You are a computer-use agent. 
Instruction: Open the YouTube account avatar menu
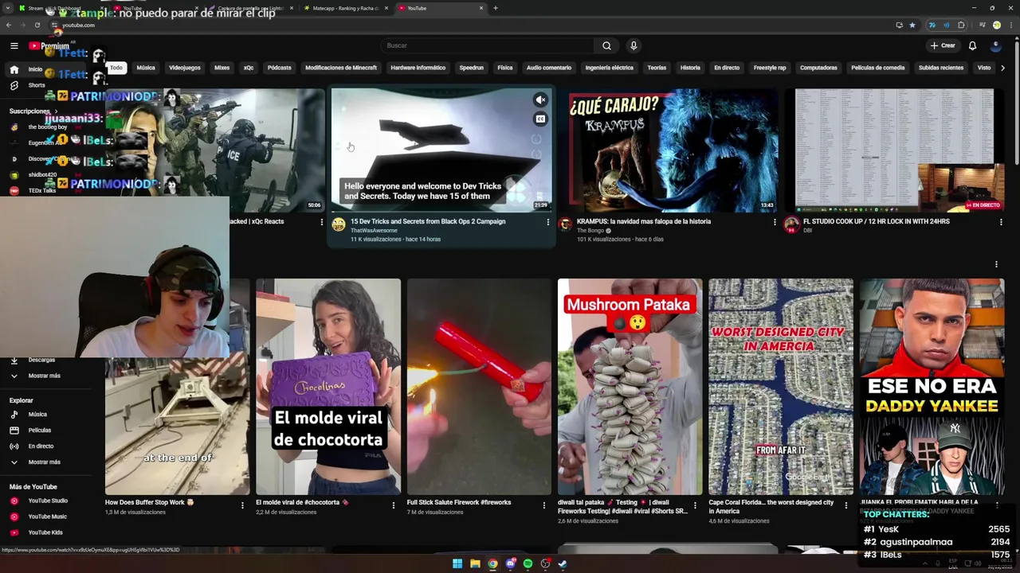(x=996, y=45)
